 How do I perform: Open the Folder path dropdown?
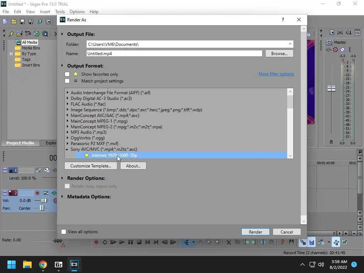coord(290,44)
